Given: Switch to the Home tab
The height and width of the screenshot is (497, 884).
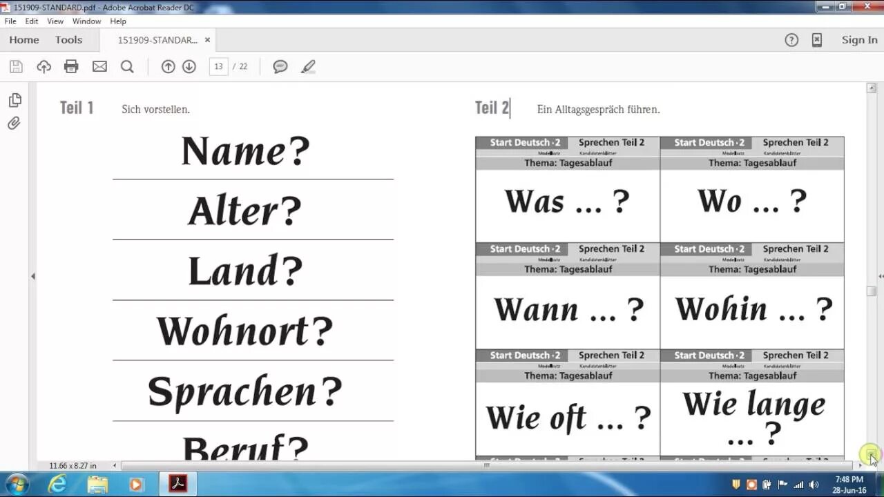Looking at the screenshot, I should [x=24, y=40].
